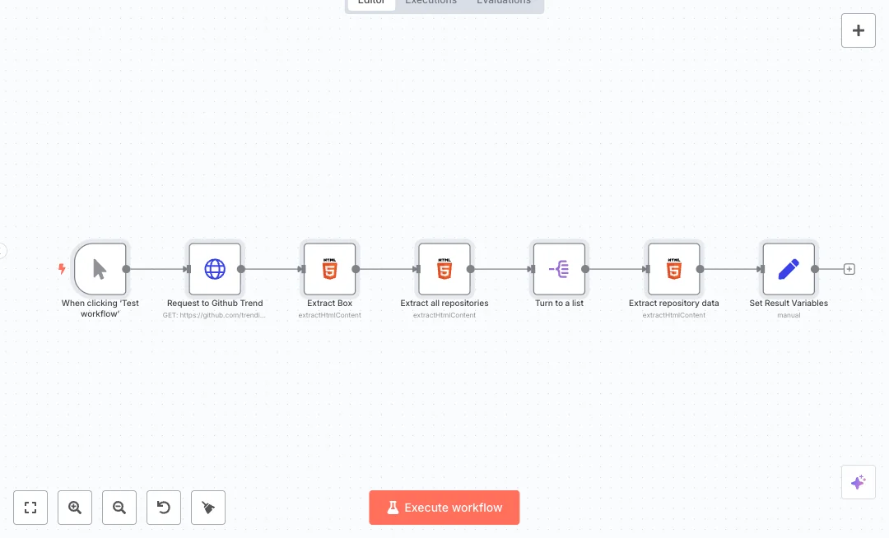Open the AI assistant sparkle button
889x538 pixels.
click(858, 482)
